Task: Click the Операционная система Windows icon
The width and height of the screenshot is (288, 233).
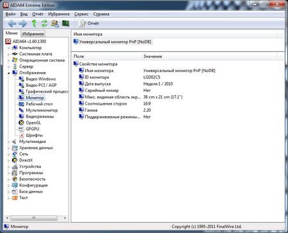Action: pos(15,60)
